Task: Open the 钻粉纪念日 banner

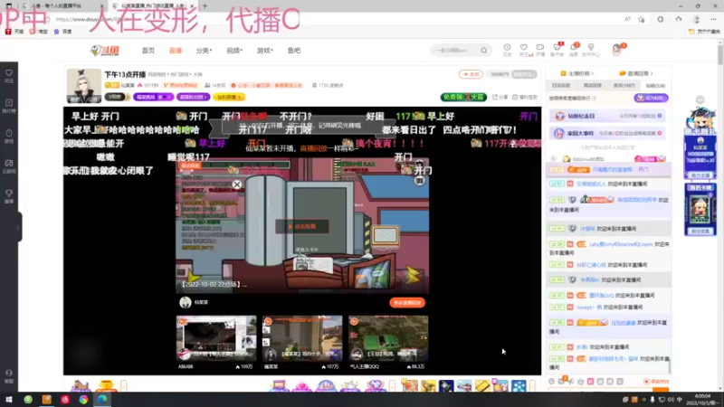Action: tap(607, 116)
